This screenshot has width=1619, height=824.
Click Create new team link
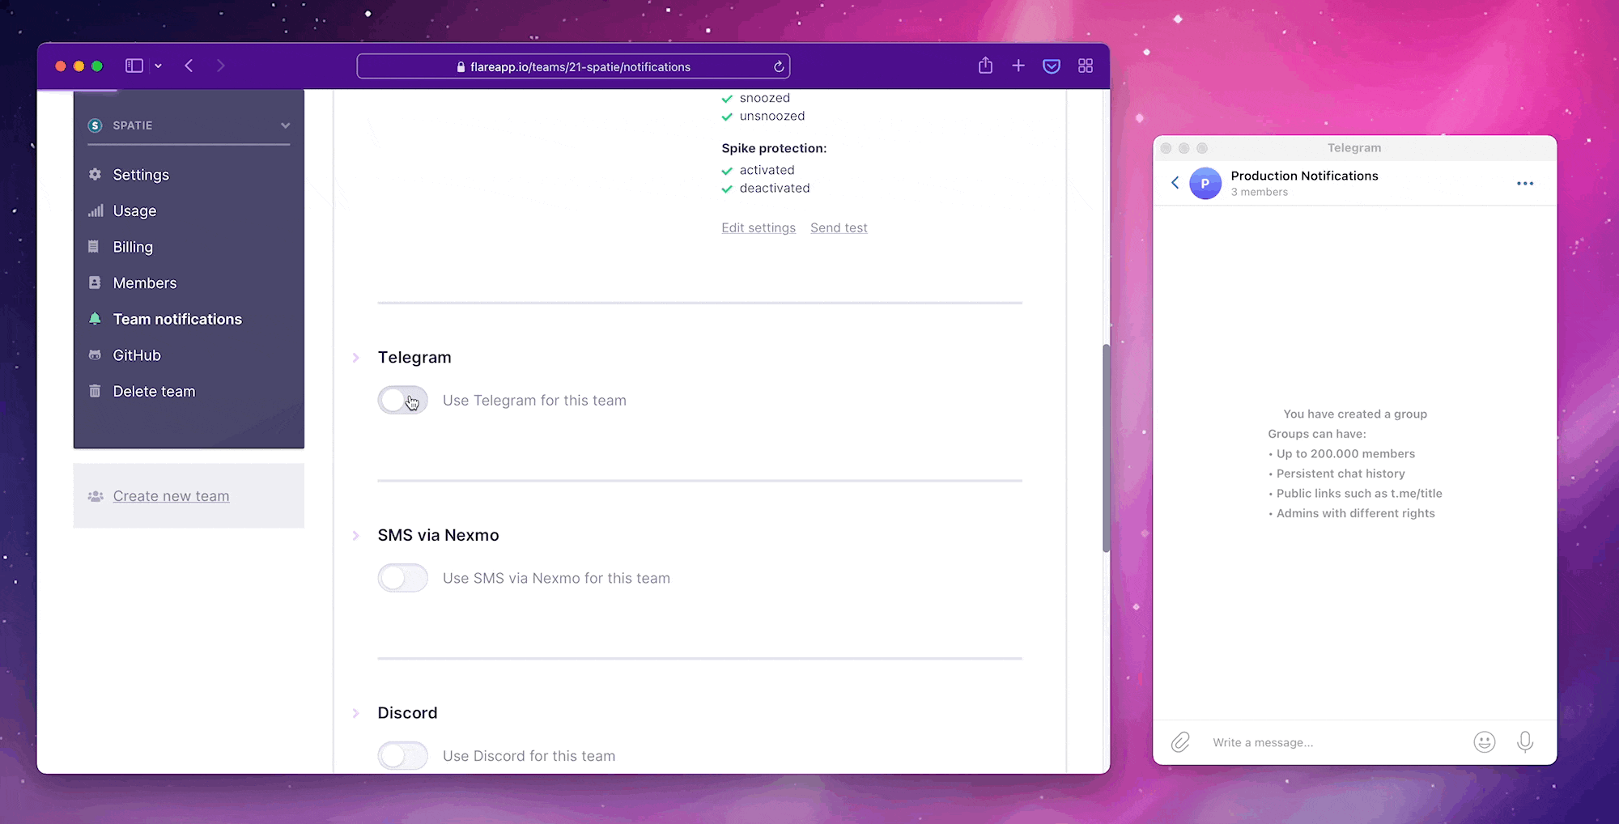[171, 496]
